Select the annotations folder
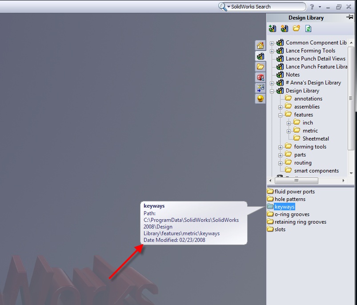Screen dimensions: 357x305 point(308,99)
